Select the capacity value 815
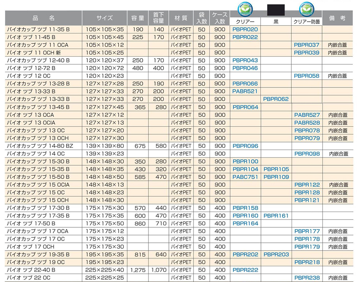The height and width of the screenshot is (282, 357). point(140,255)
